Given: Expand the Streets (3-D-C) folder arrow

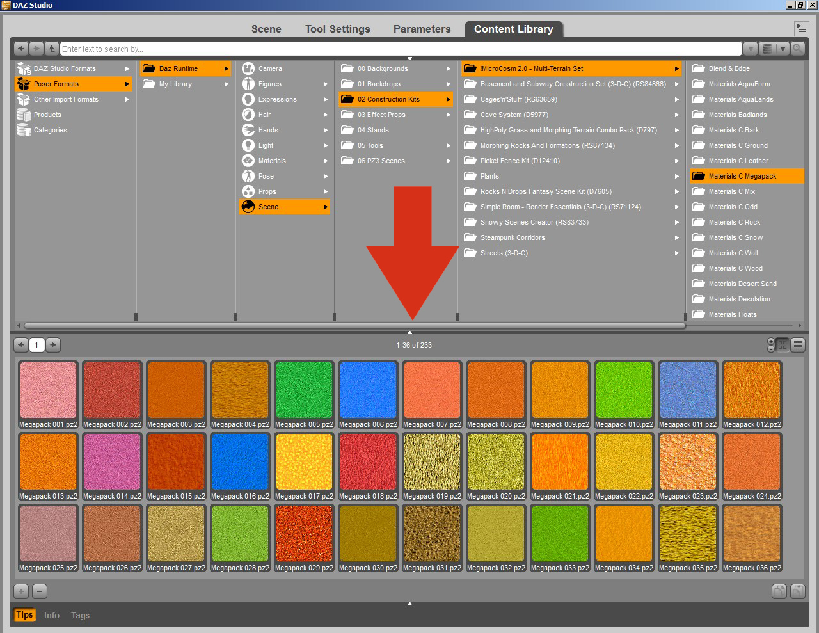Looking at the screenshot, I should coord(677,253).
